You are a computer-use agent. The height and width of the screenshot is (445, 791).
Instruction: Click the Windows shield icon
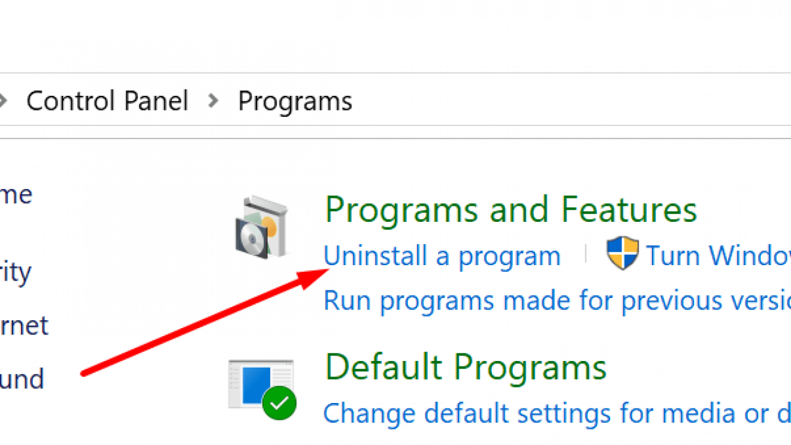coord(622,253)
